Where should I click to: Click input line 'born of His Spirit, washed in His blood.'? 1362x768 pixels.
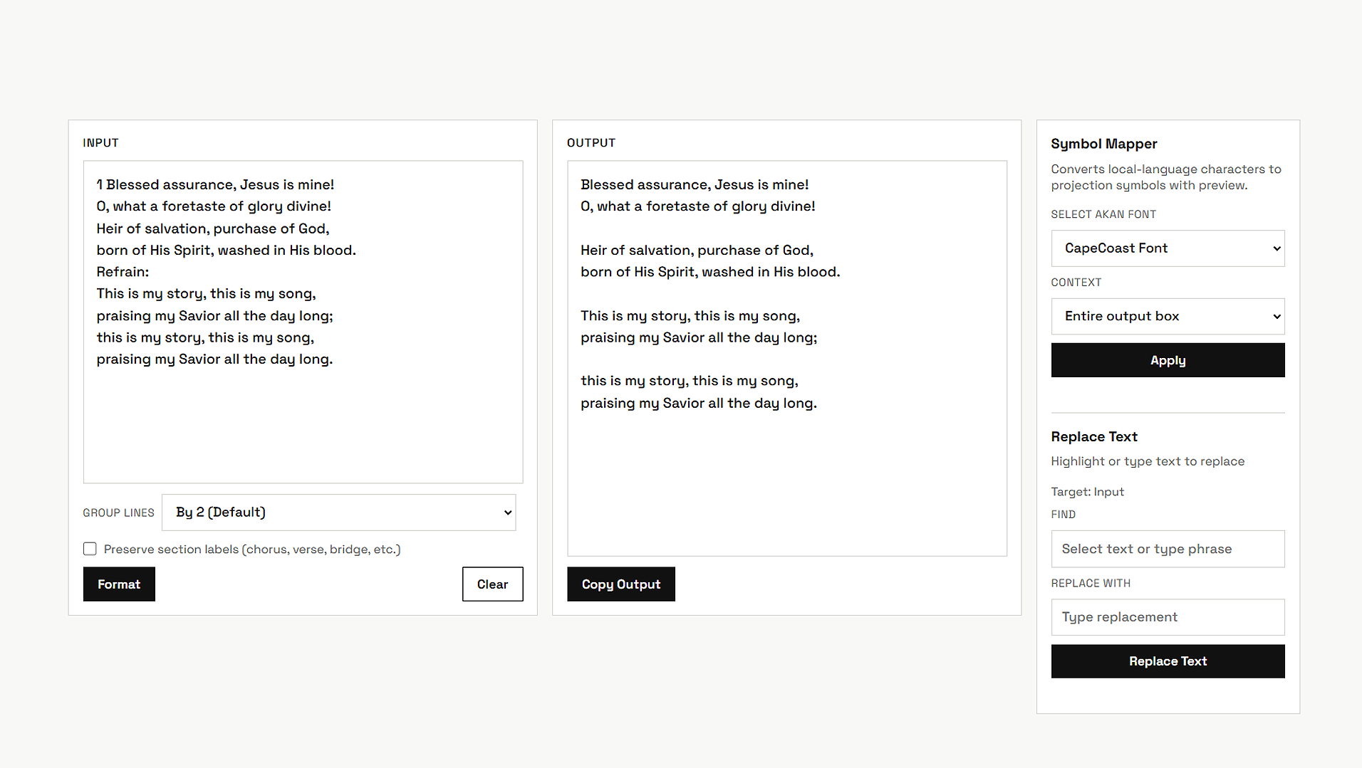pos(226,250)
